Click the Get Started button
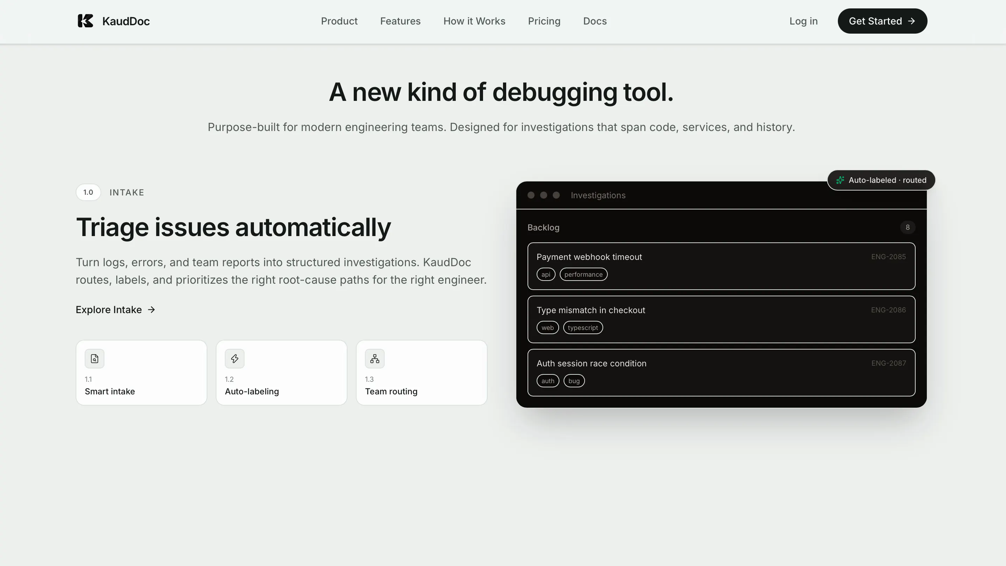1006x566 pixels. tap(882, 21)
